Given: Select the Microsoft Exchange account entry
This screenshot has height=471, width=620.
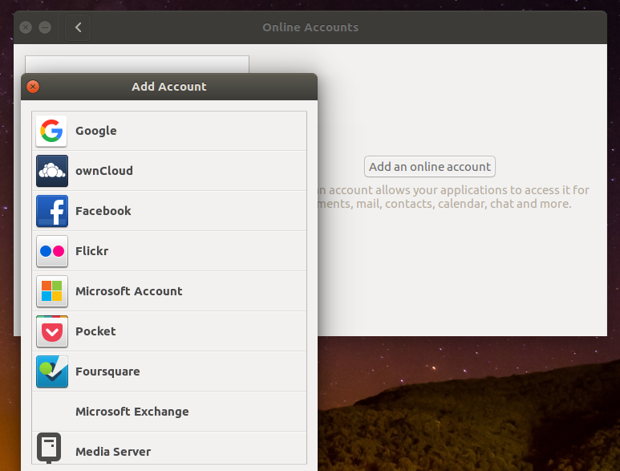Looking at the screenshot, I should pos(132,412).
